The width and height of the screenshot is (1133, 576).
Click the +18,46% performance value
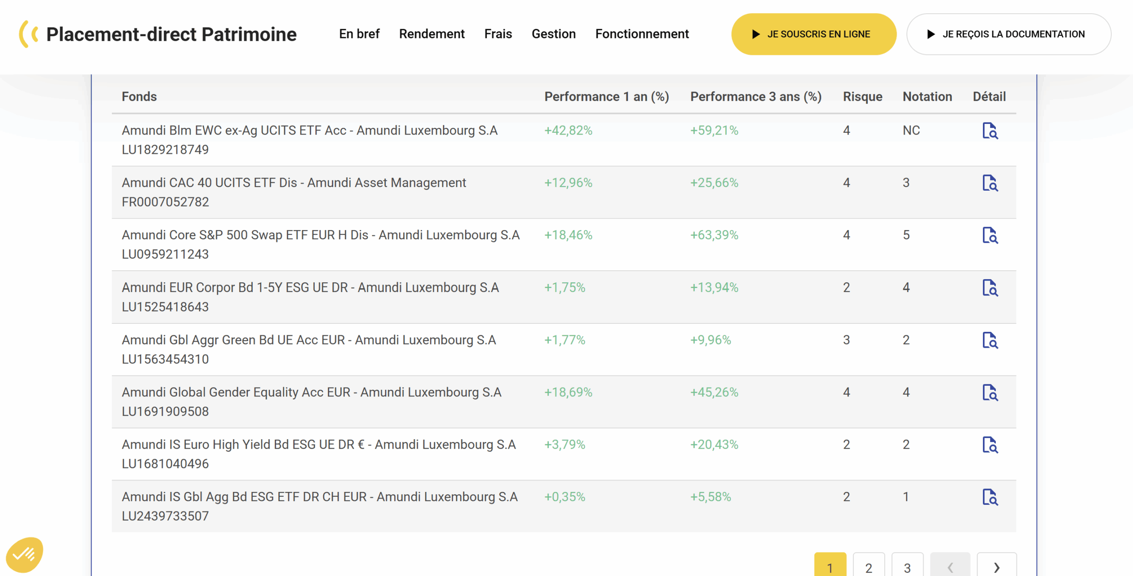click(x=568, y=235)
